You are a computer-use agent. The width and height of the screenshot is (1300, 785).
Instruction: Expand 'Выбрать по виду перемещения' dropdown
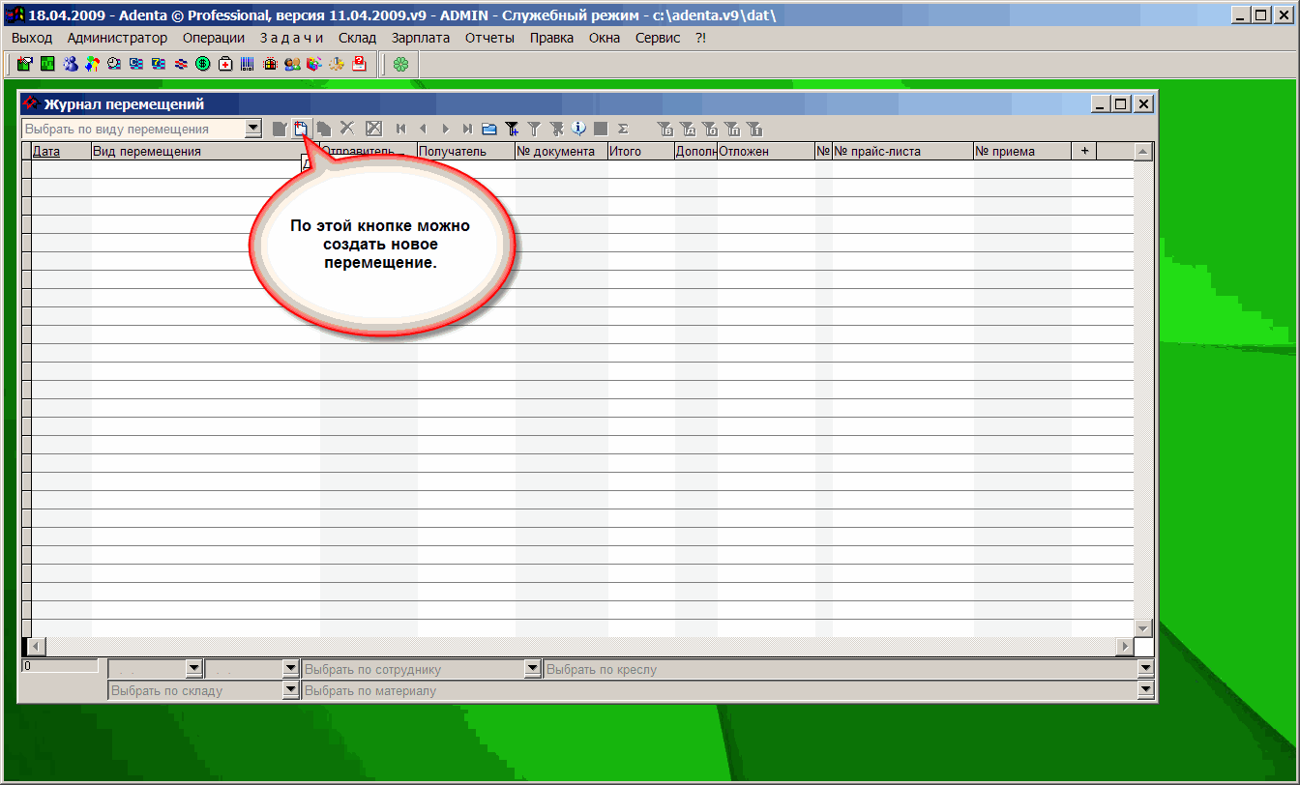(252, 128)
